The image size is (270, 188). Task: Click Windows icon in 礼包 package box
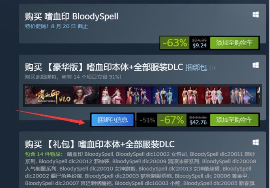pyautogui.click(x=256, y=142)
